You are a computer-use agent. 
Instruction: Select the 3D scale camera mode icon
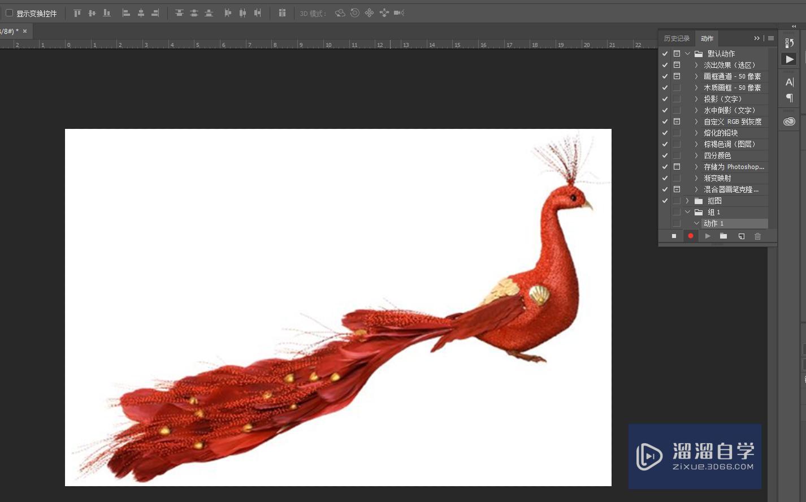click(399, 12)
